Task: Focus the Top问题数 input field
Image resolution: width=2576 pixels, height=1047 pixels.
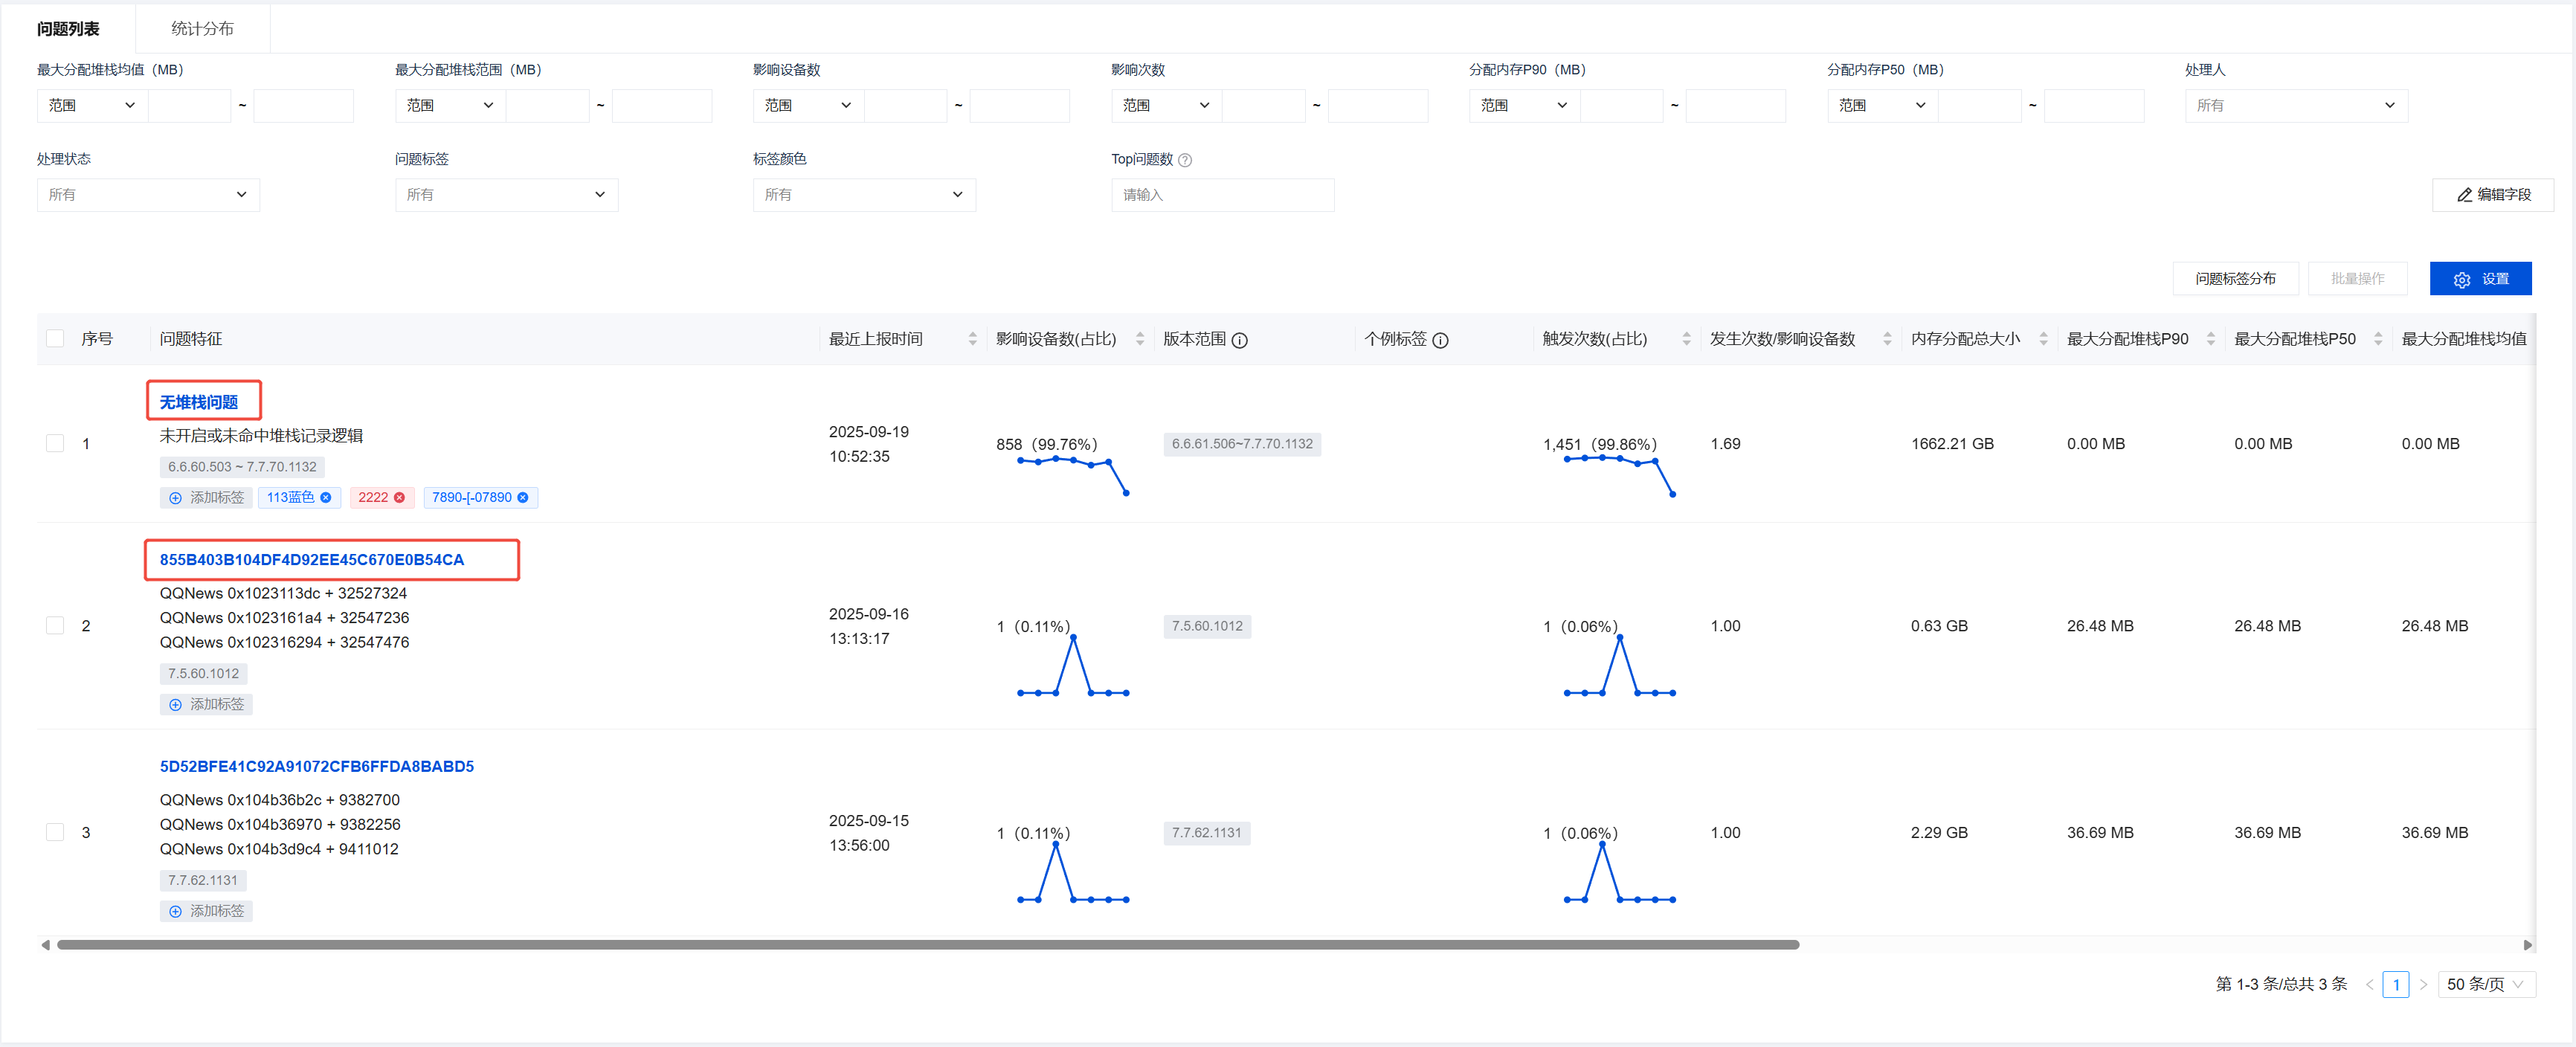Action: pos(1222,194)
